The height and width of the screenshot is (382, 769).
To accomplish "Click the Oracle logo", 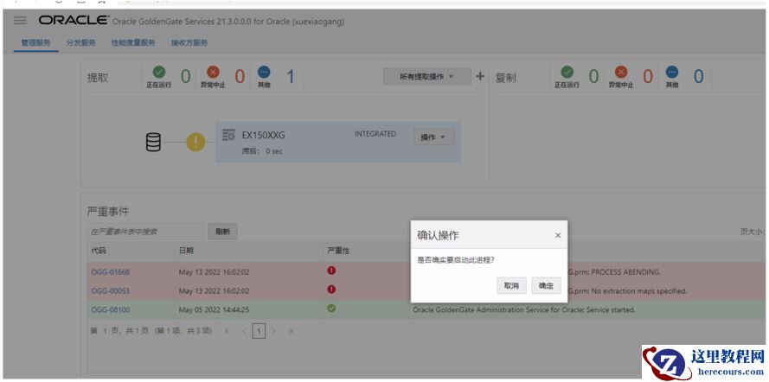I will pyautogui.click(x=74, y=21).
